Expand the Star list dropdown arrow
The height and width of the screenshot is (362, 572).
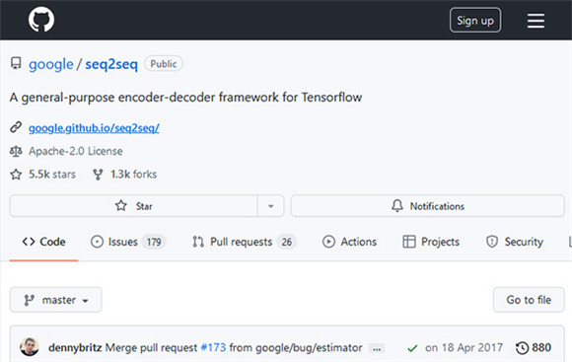coord(270,206)
